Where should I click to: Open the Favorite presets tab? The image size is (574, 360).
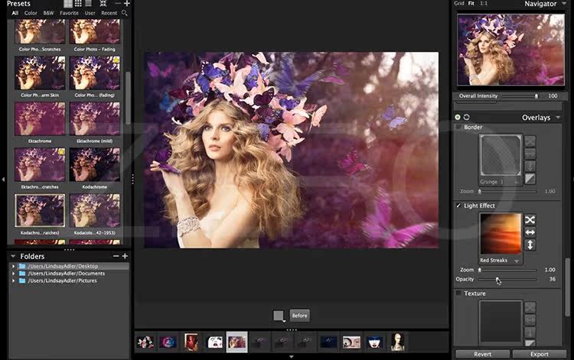pos(69,13)
